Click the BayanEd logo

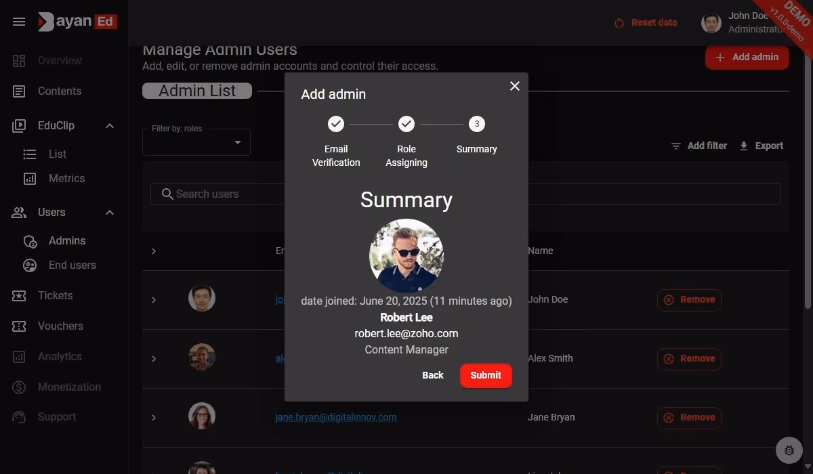pos(77,22)
